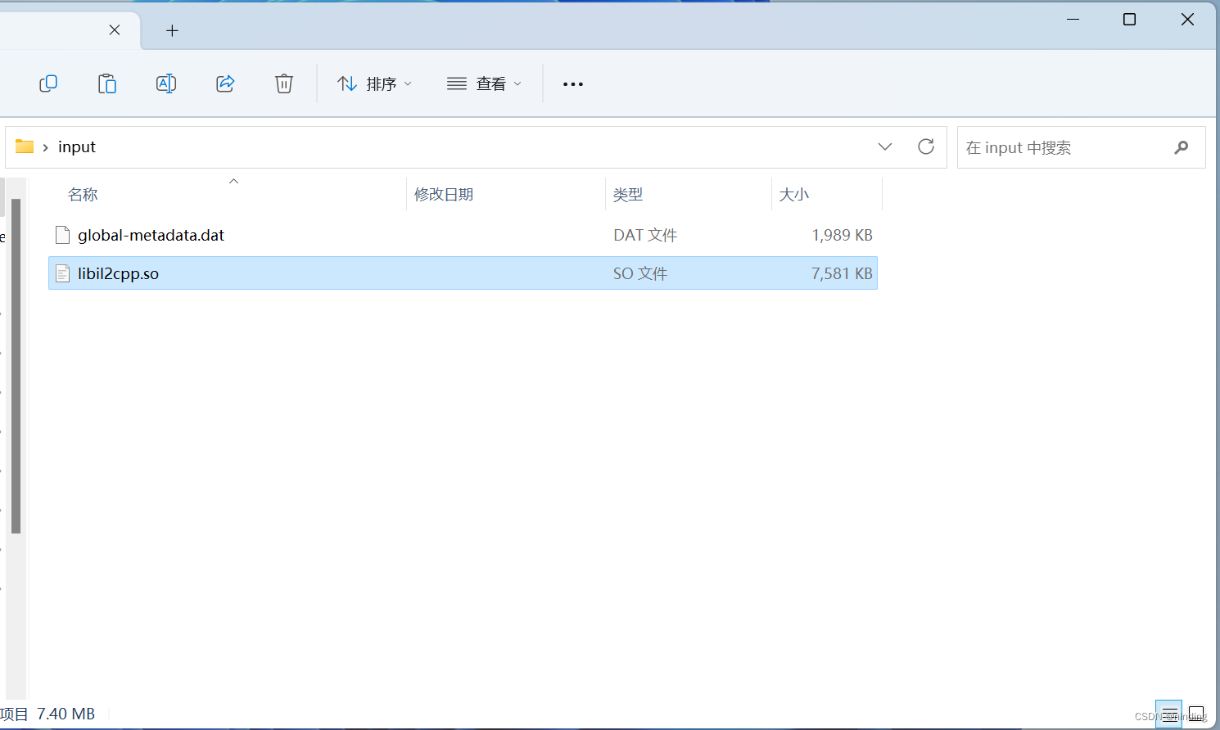Image resolution: width=1220 pixels, height=730 pixels.
Task: Open the 查看 view menu
Action: 484,83
